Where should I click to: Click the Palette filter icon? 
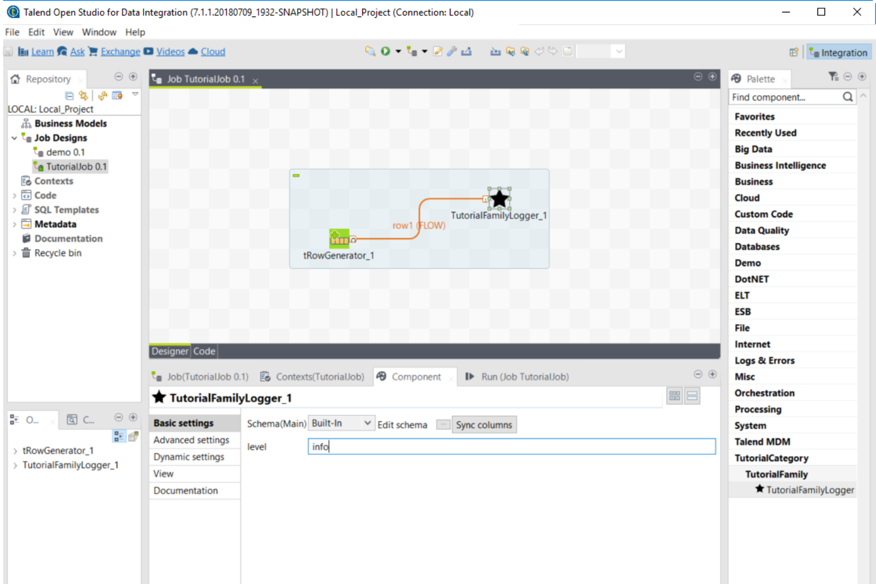tap(833, 76)
